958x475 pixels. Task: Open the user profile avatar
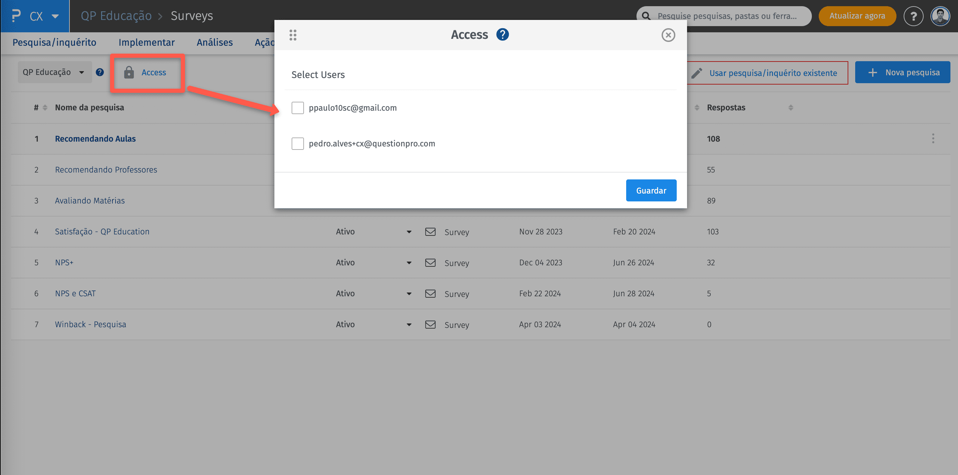pos(940,16)
